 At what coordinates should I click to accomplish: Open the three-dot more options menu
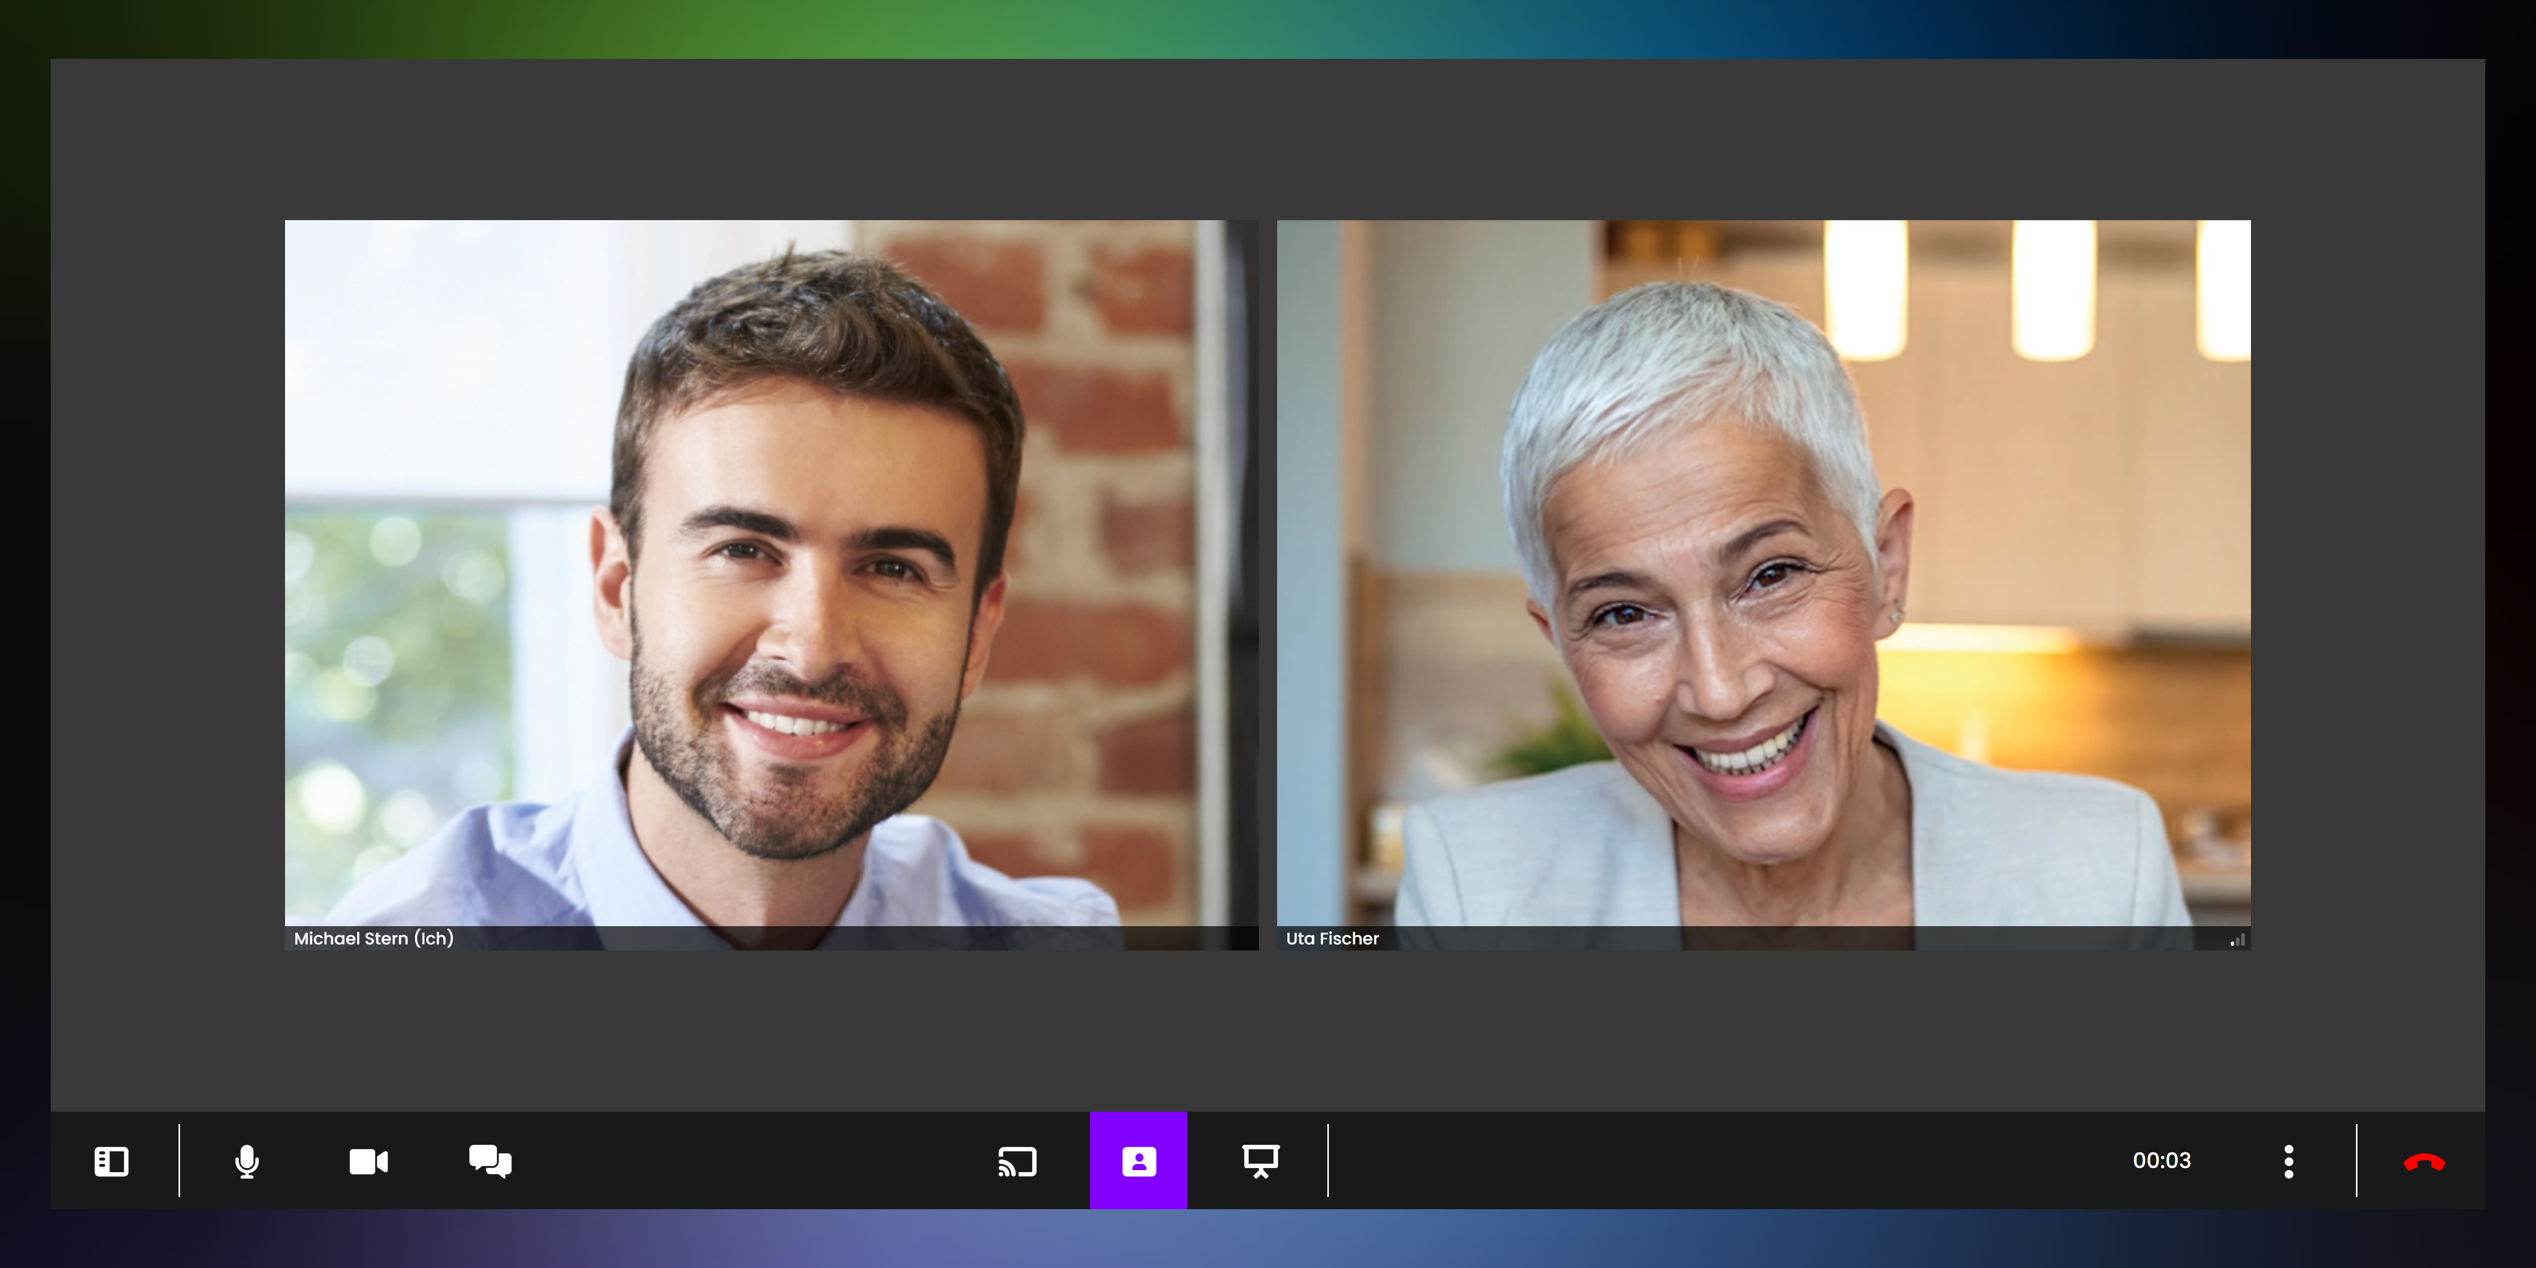(2288, 1161)
